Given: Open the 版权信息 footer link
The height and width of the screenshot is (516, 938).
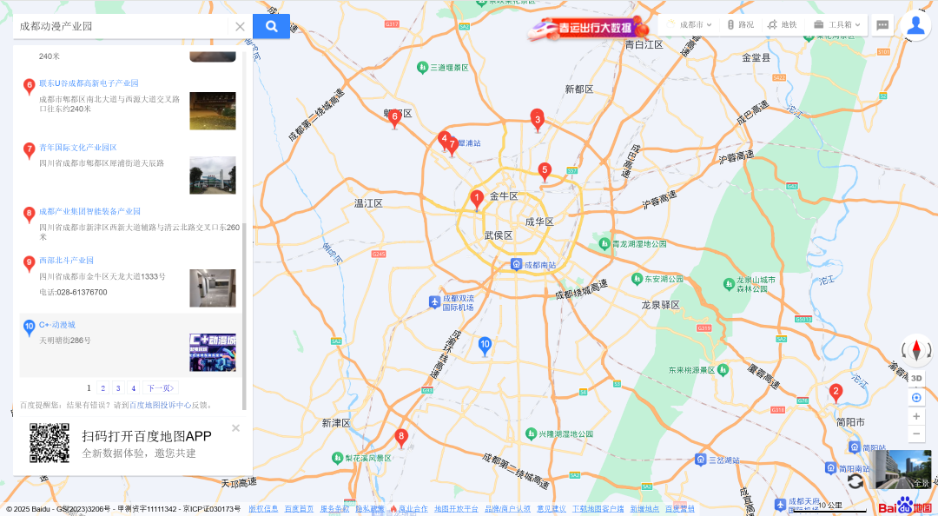Looking at the screenshot, I should [263, 509].
